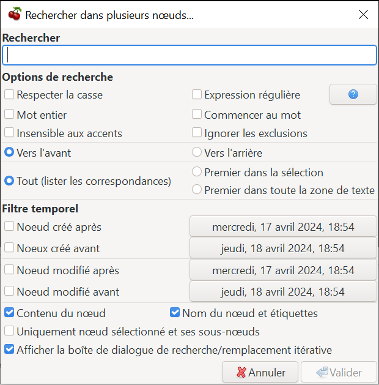The height and width of the screenshot is (385, 379).
Task: Open the Noeud modifié avant date button
Action: click(283, 291)
